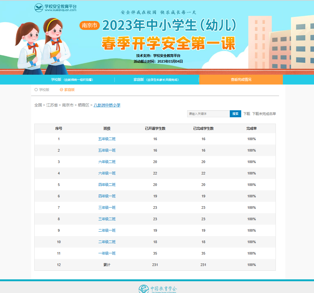Click the keyword search input field

[208, 114]
